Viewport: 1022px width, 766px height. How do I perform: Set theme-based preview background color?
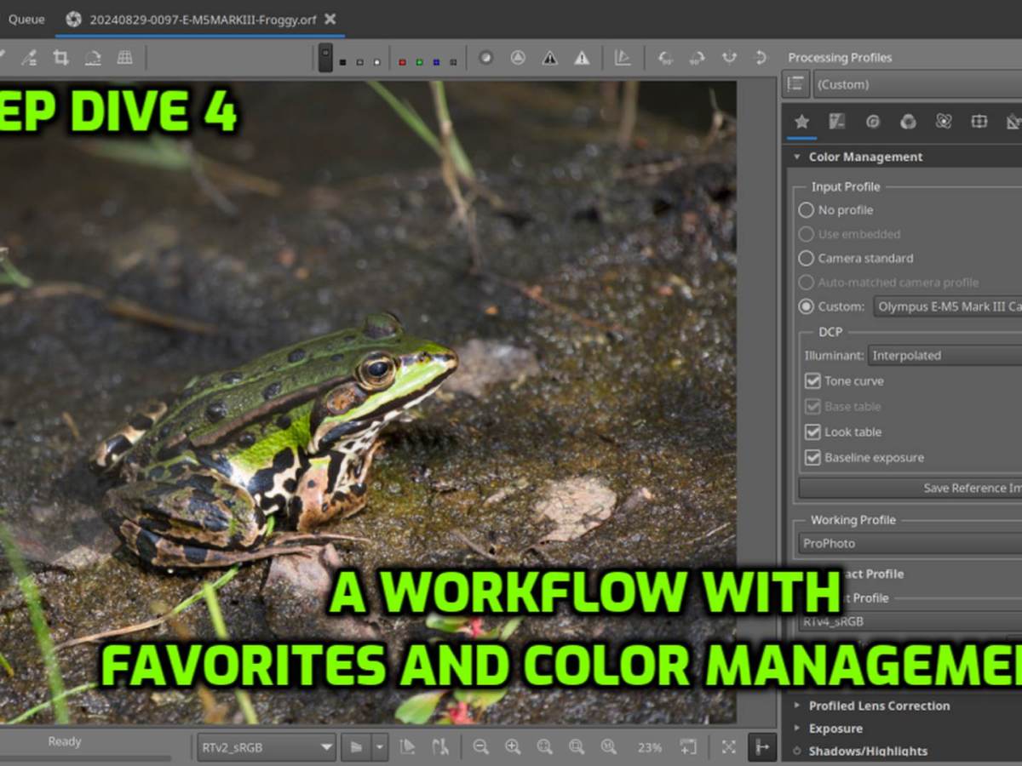pyautogui.click(x=325, y=57)
